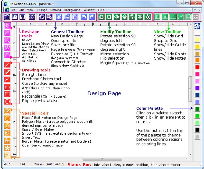Image resolution: width=204 pixels, height=169 pixels.
Task: Click the Save .pre file icon
Action: [x=22, y=17]
